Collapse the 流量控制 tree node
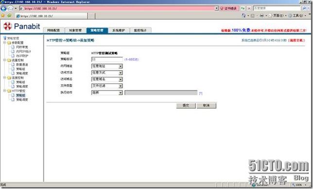 pos(4,60)
